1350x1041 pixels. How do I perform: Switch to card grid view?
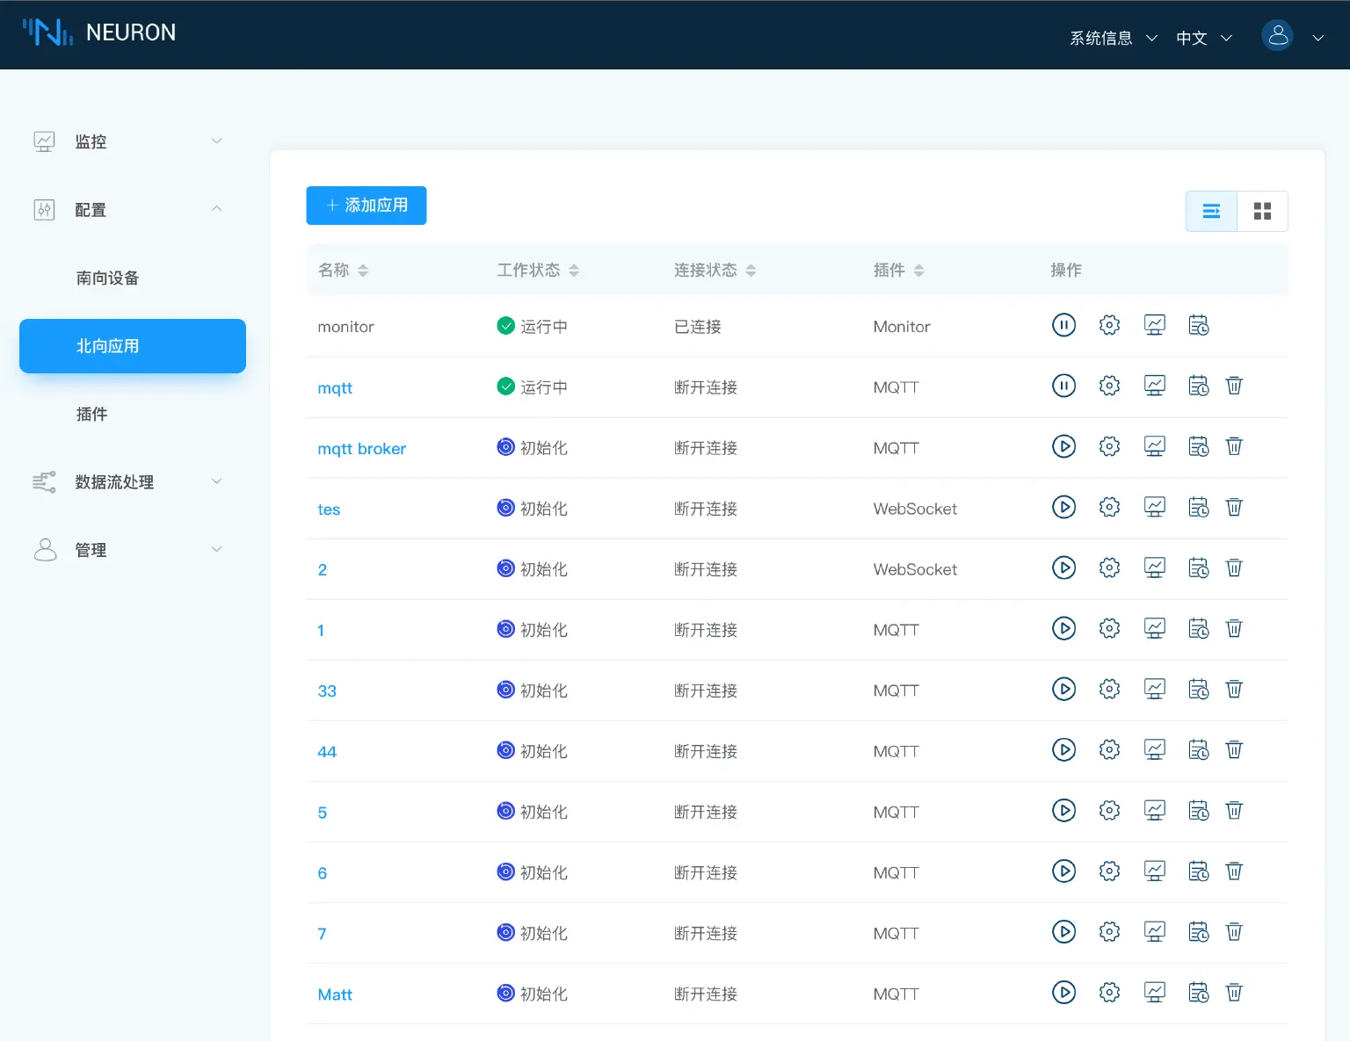(x=1262, y=211)
